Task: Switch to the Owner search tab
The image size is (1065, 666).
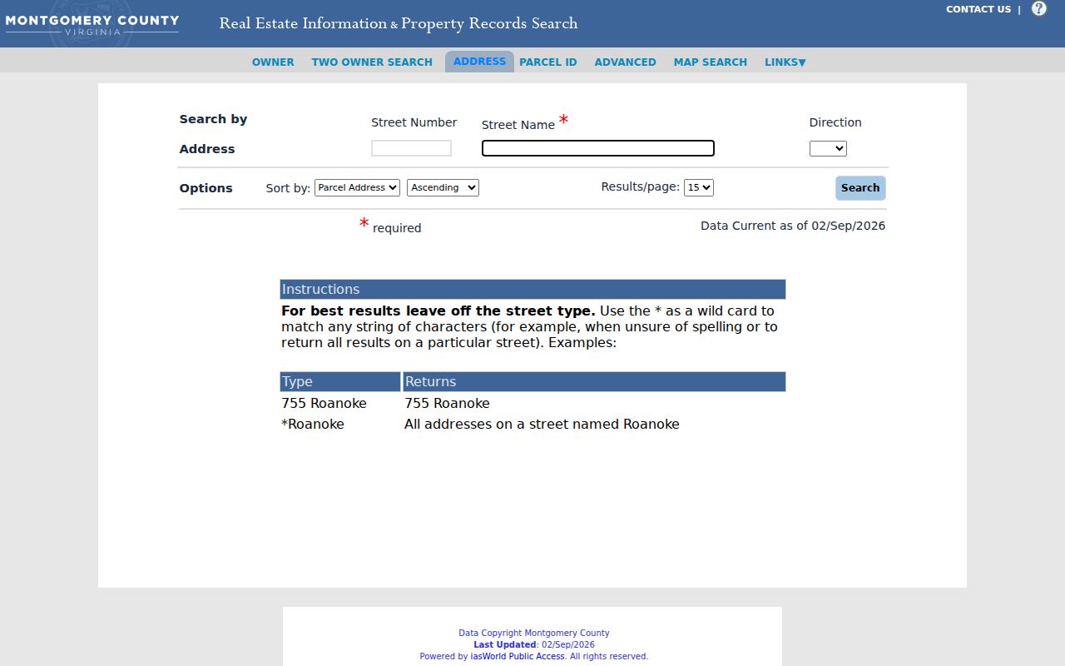Action: point(273,62)
